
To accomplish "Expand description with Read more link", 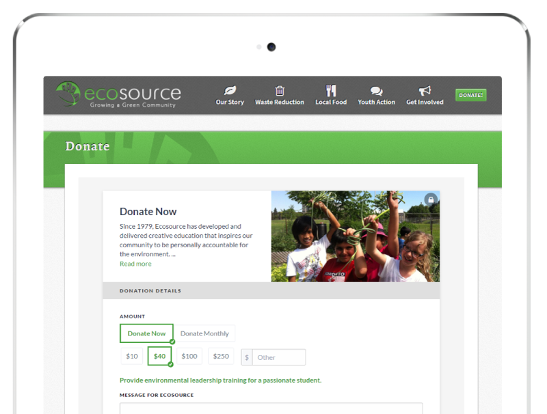I will pos(135,264).
